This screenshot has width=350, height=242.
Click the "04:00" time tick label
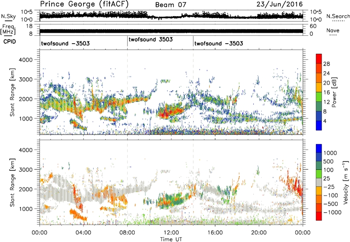click(83, 233)
